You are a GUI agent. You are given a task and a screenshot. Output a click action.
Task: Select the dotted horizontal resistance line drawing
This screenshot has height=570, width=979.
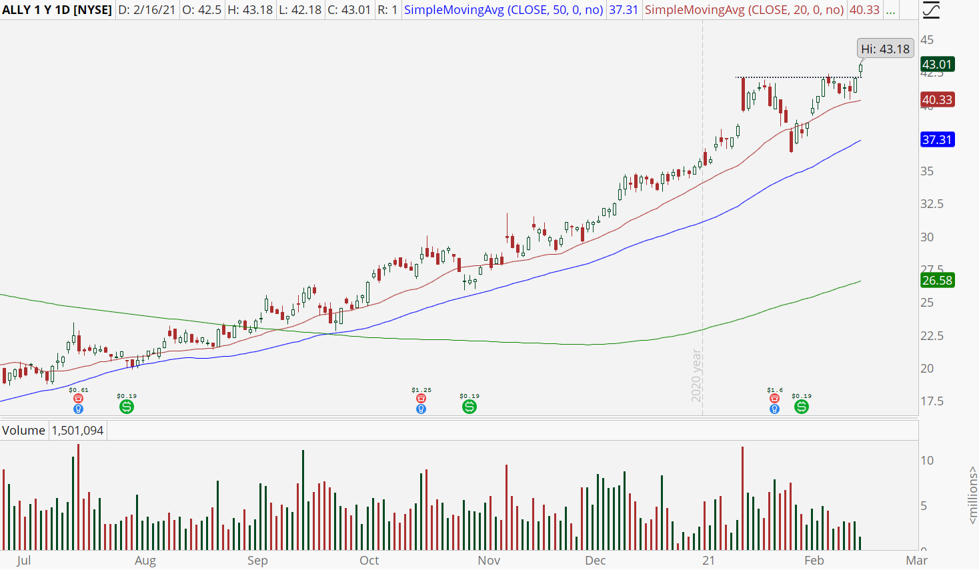coord(798,77)
